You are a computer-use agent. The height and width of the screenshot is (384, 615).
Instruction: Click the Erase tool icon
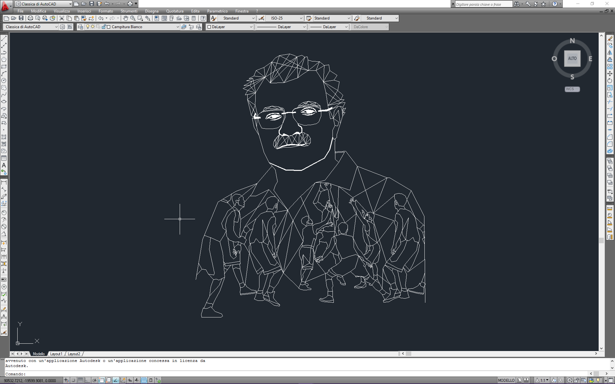610,38
